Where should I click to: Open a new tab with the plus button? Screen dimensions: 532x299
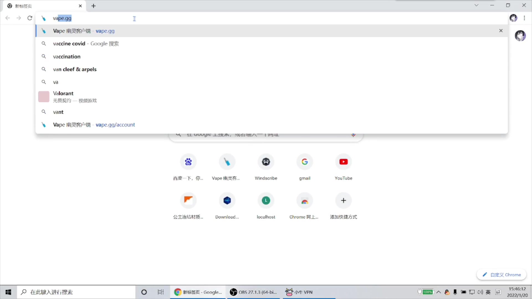point(93,6)
